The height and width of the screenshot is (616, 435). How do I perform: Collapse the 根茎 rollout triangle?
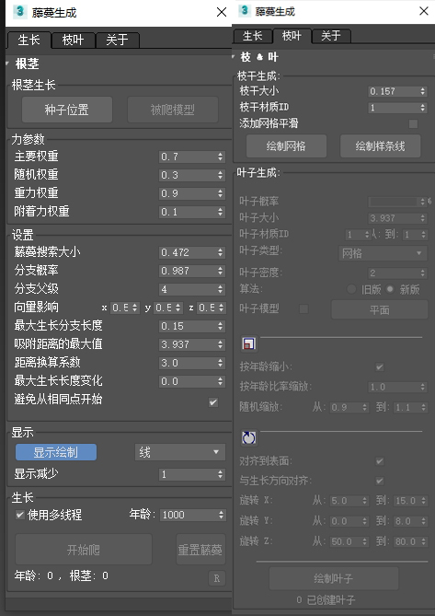point(8,63)
